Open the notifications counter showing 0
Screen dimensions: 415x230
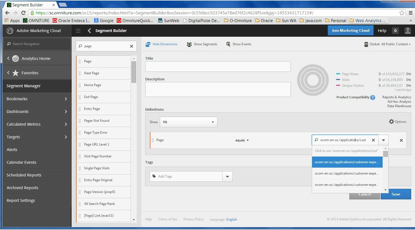(x=395, y=31)
